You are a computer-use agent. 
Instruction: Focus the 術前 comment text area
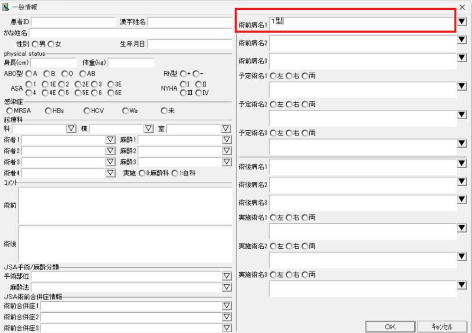point(124,204)
